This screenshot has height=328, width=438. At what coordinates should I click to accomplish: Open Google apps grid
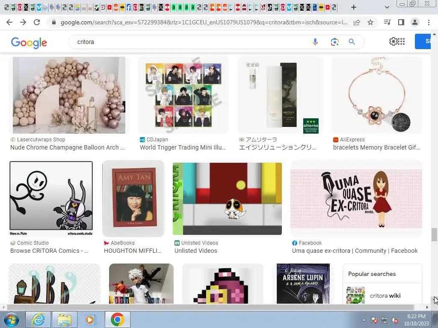pyautogui.click(x=401, y=41)
